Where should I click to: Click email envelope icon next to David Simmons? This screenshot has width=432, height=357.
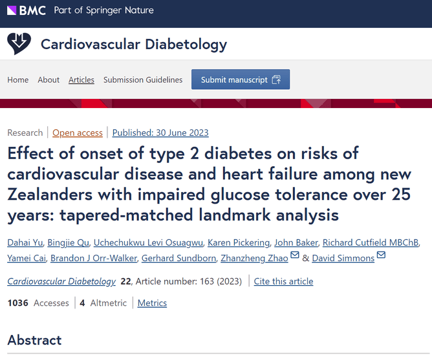point(381,256)
